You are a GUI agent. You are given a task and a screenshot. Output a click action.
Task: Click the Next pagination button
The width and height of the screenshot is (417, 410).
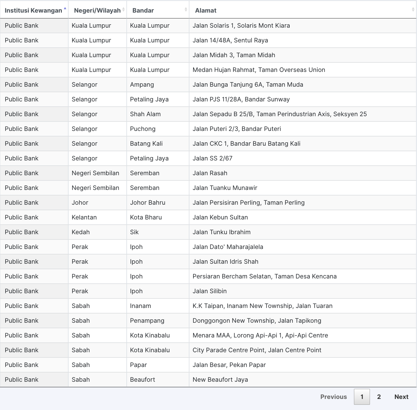pos(401,397)
